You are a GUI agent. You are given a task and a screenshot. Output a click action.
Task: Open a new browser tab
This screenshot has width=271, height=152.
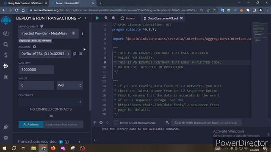[x=101, y=3]
